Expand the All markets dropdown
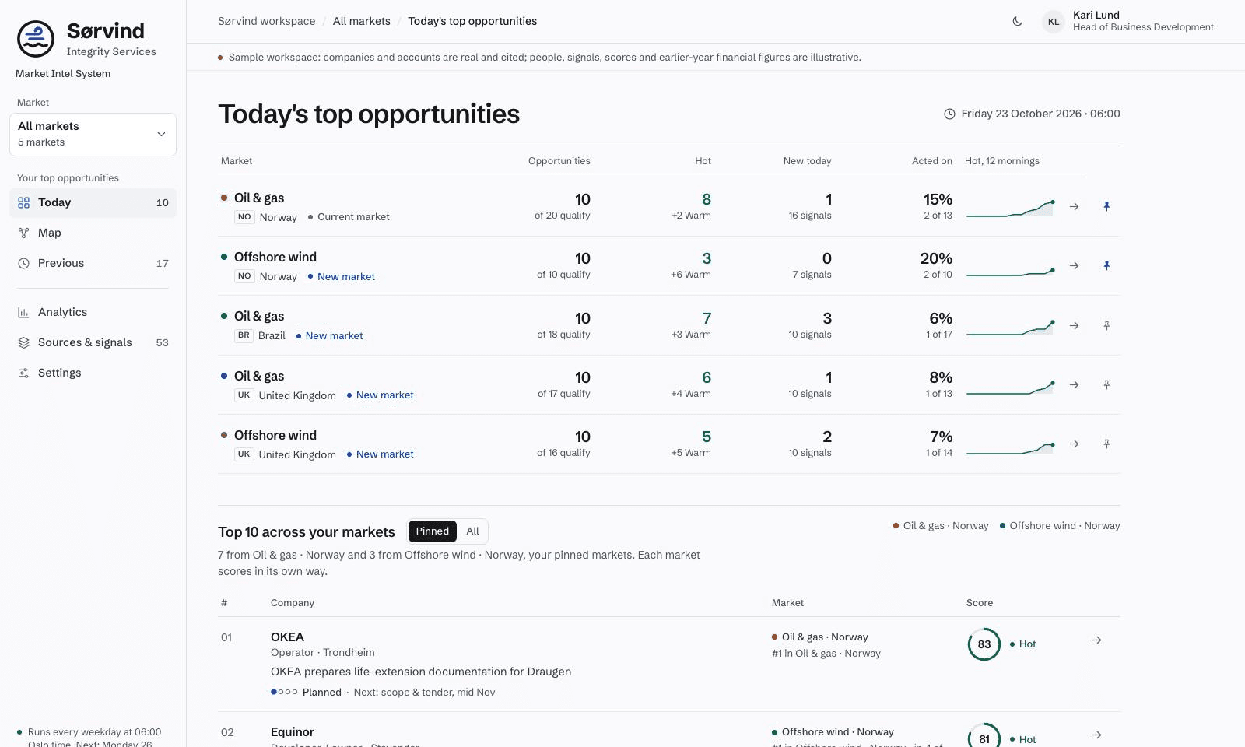Image resolution: width=1245 pixels, height=747 pixels. pos(93,135)
